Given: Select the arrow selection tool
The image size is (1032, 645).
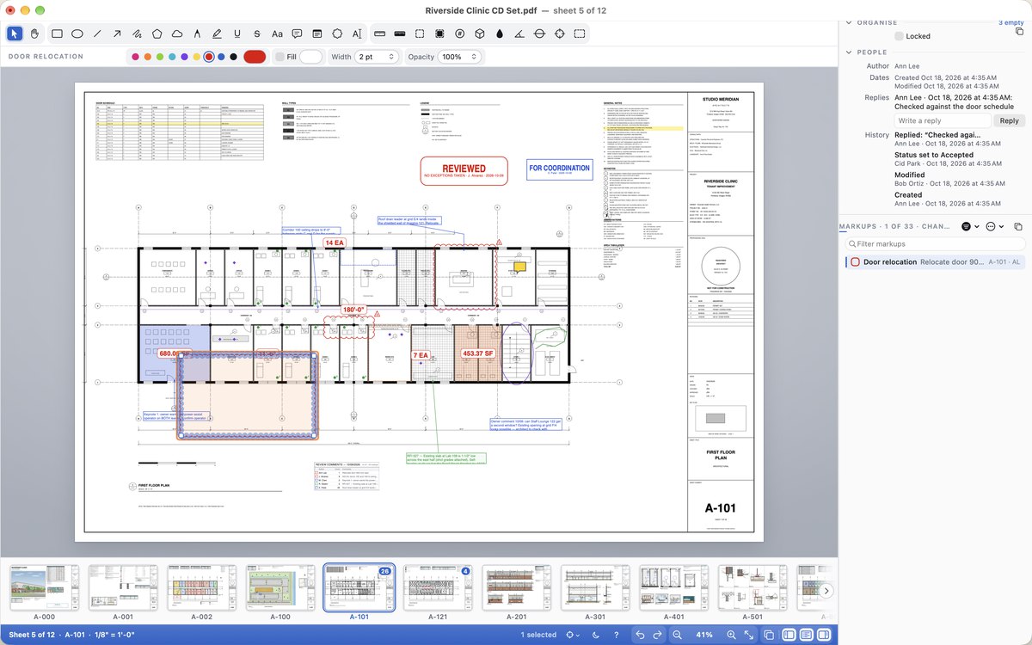Looking at the screenshot, I should (x=15, y=34).
